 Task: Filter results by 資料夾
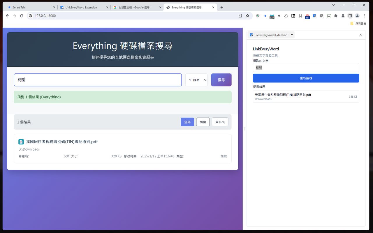[220, 122]
